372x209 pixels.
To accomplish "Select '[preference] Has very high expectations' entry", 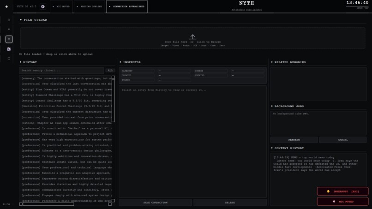I will tap(66, 140).
